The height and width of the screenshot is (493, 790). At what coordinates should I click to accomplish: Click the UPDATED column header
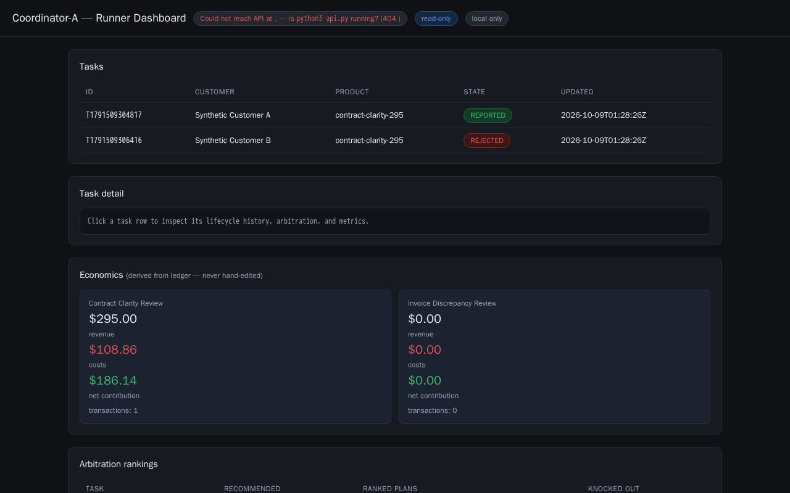click(x=577, y=92)
